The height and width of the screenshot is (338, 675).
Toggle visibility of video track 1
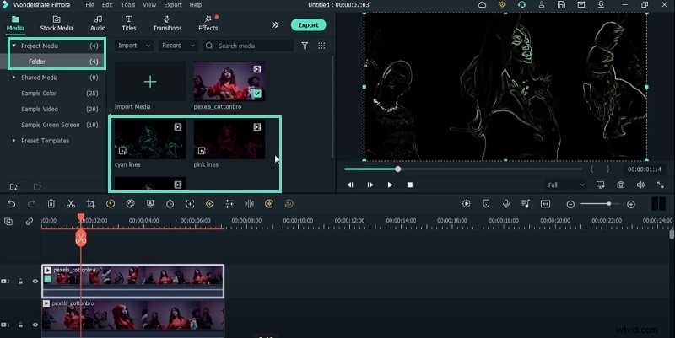tap(35, 324)
